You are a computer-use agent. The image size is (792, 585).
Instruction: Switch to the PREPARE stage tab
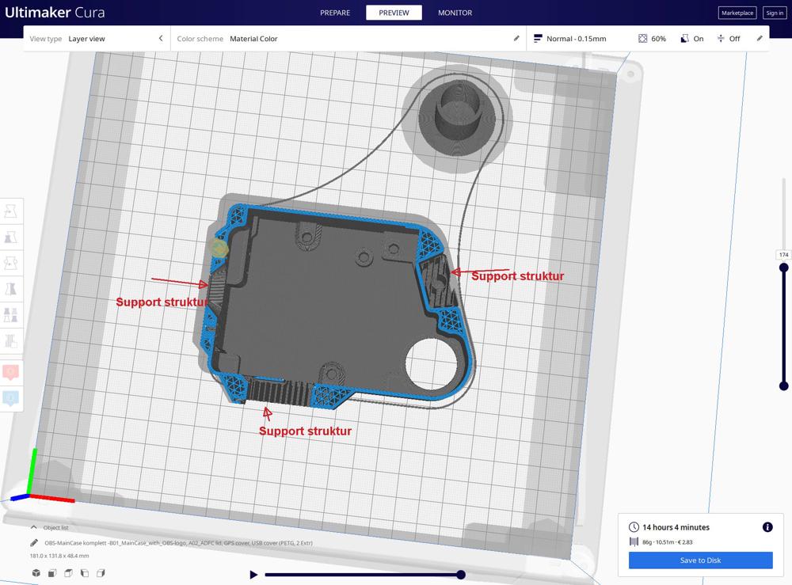335,13
